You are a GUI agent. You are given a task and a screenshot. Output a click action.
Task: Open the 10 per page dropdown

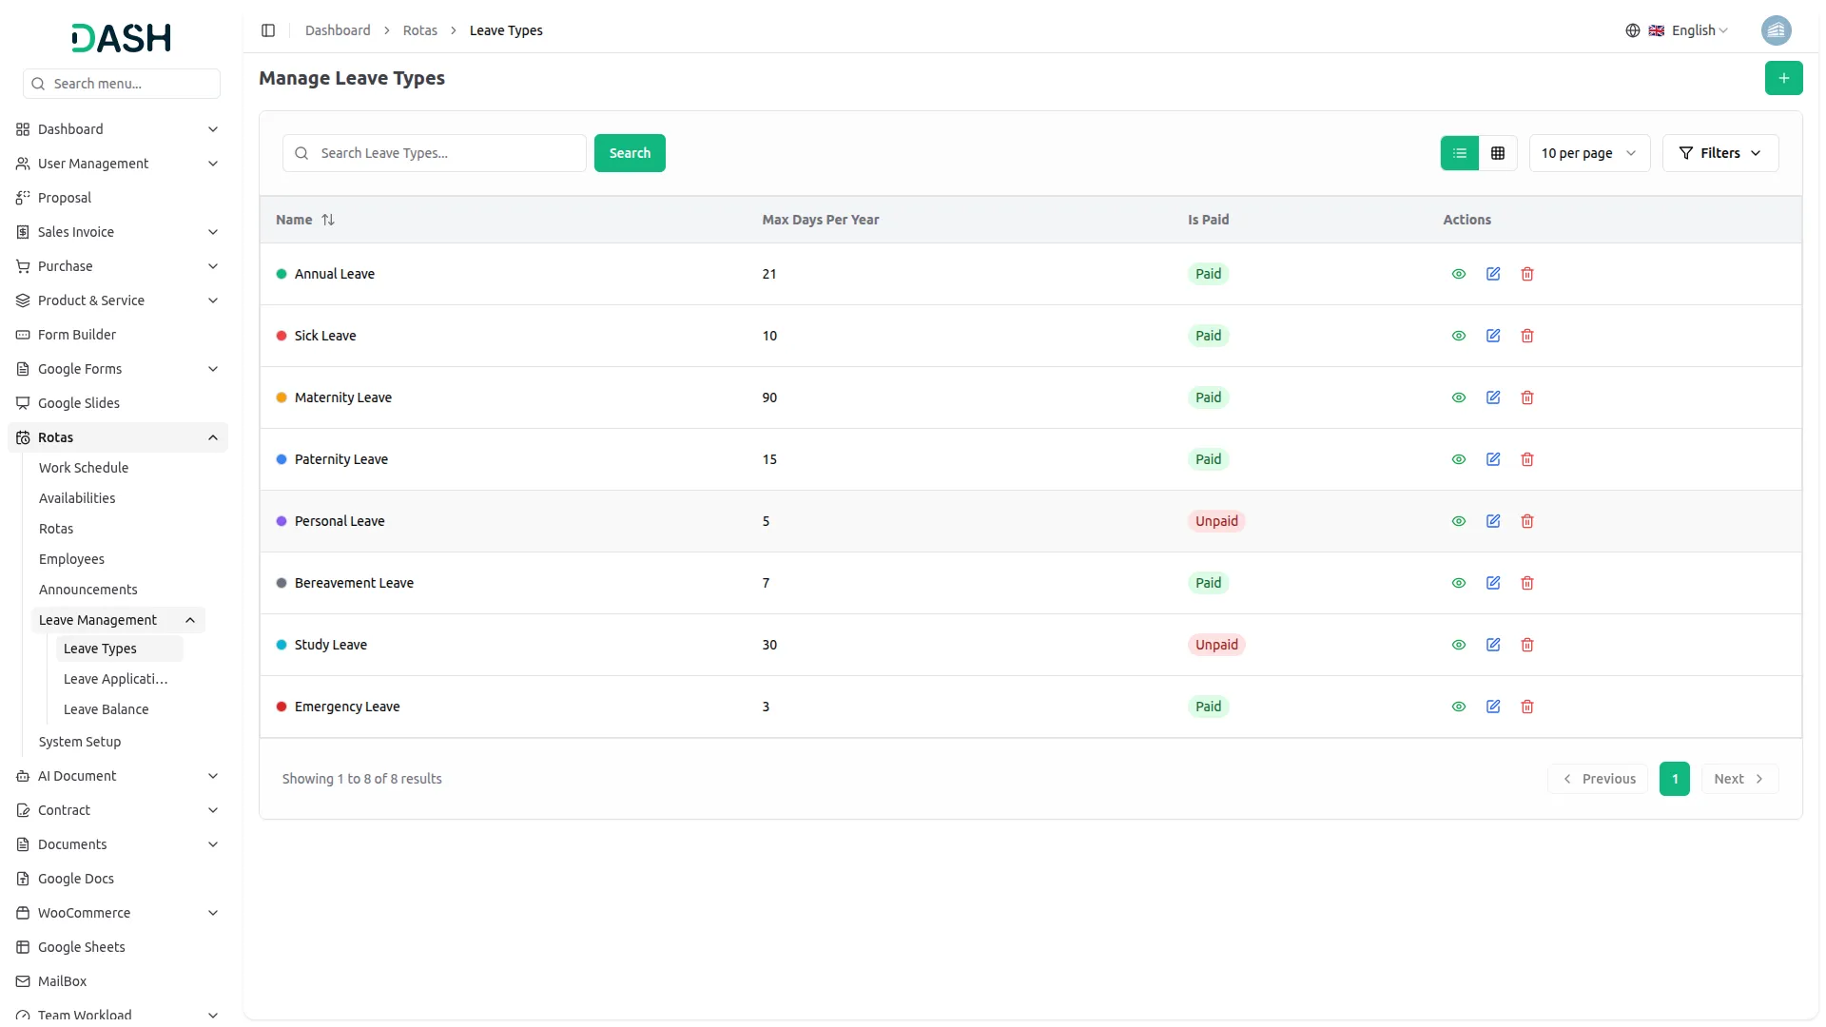tap(1588, 153)
